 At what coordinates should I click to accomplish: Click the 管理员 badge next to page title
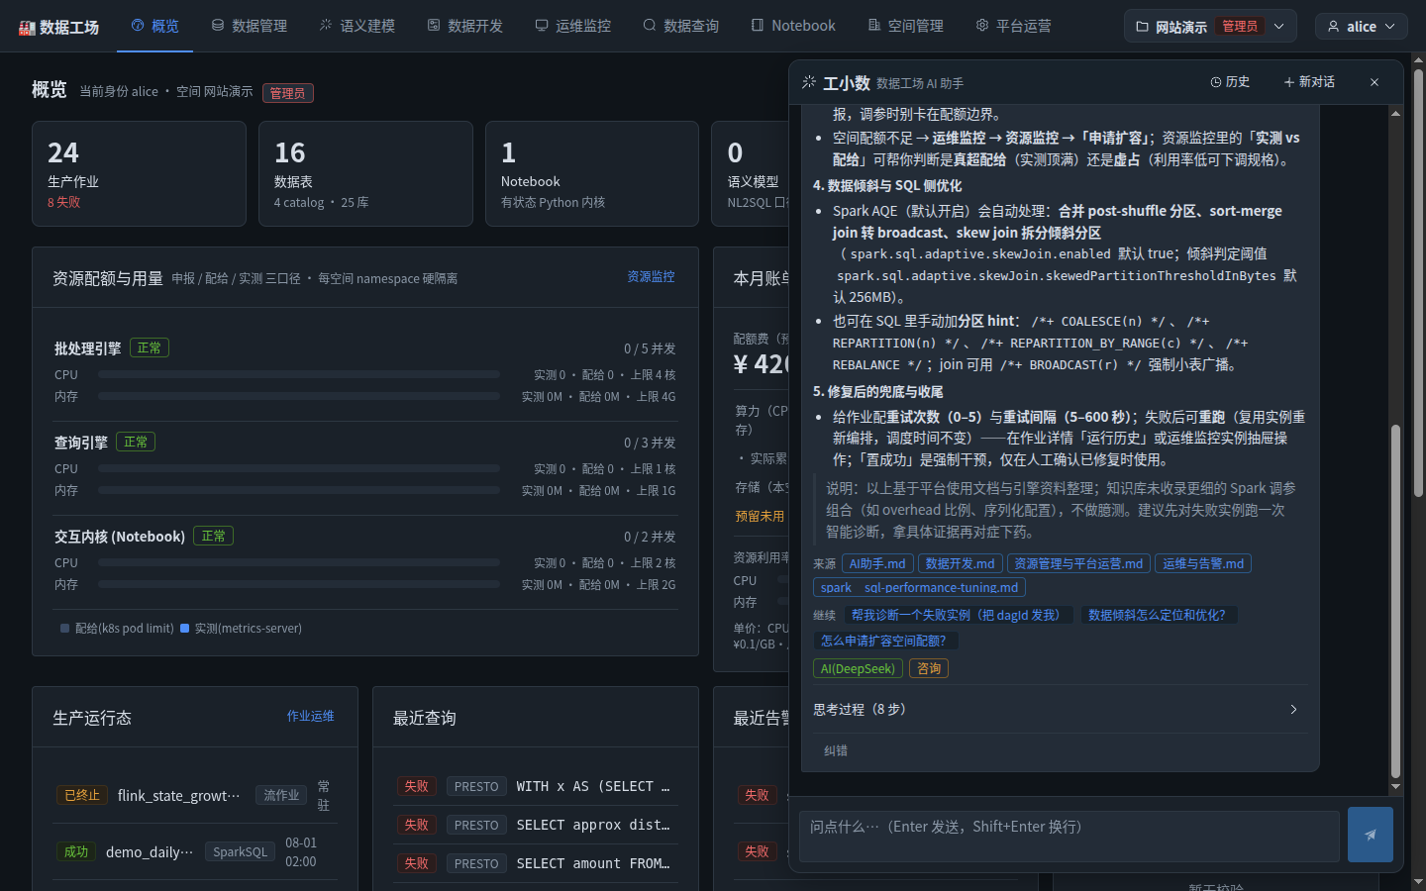pos(288,93)
